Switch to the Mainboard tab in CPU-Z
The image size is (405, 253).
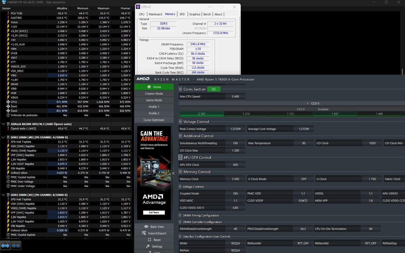pos(155,14)
